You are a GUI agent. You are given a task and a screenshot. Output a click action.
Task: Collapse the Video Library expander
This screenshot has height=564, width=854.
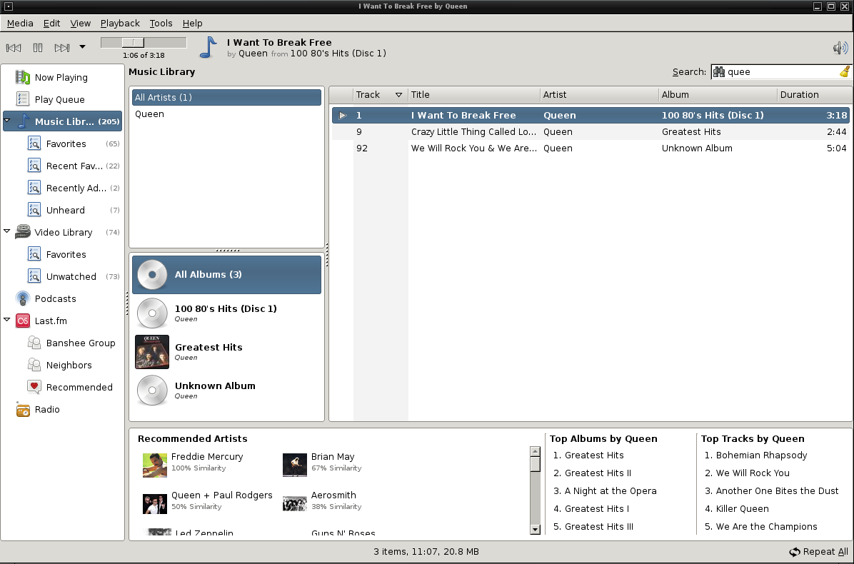[6, 231]
